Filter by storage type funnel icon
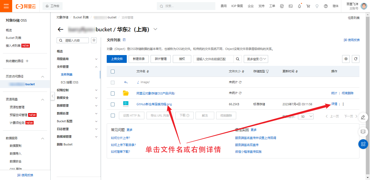370x180 pixels. coord(267,72)
